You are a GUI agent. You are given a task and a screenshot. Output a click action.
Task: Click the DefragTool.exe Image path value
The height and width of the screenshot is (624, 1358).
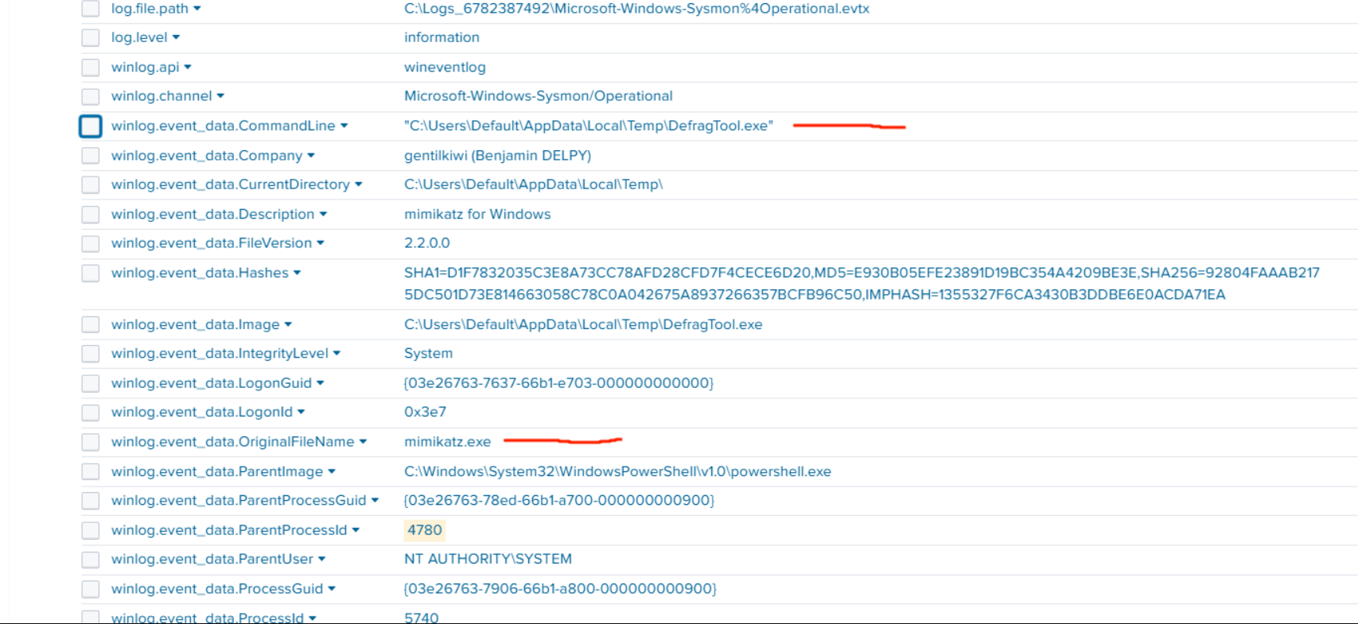coord(583,324)
